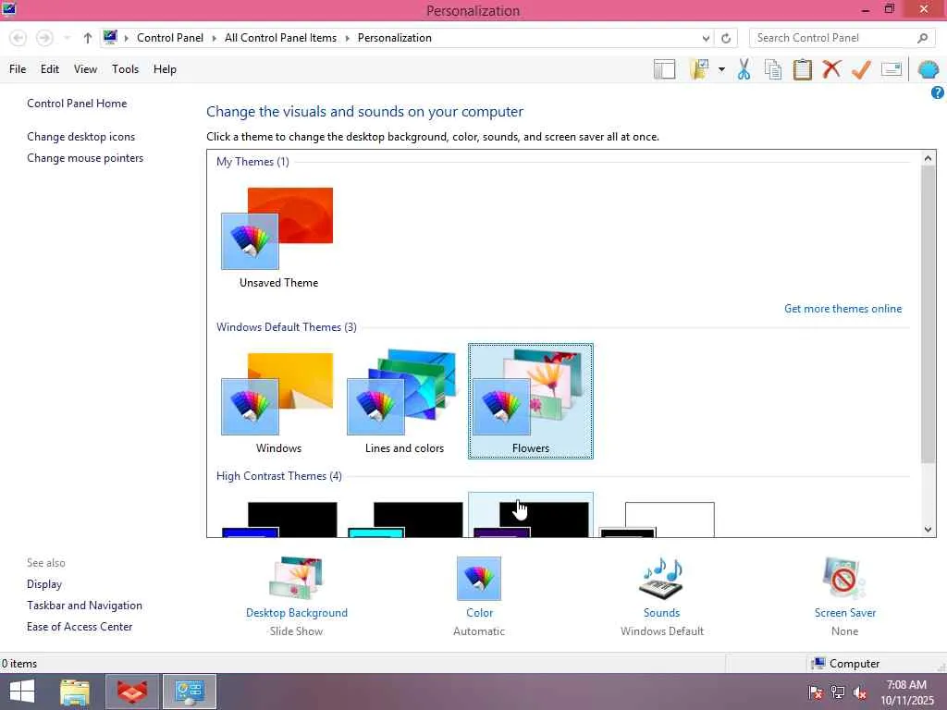
Task: Click All Control Panel Items breadcrumb
Action: 280,38
